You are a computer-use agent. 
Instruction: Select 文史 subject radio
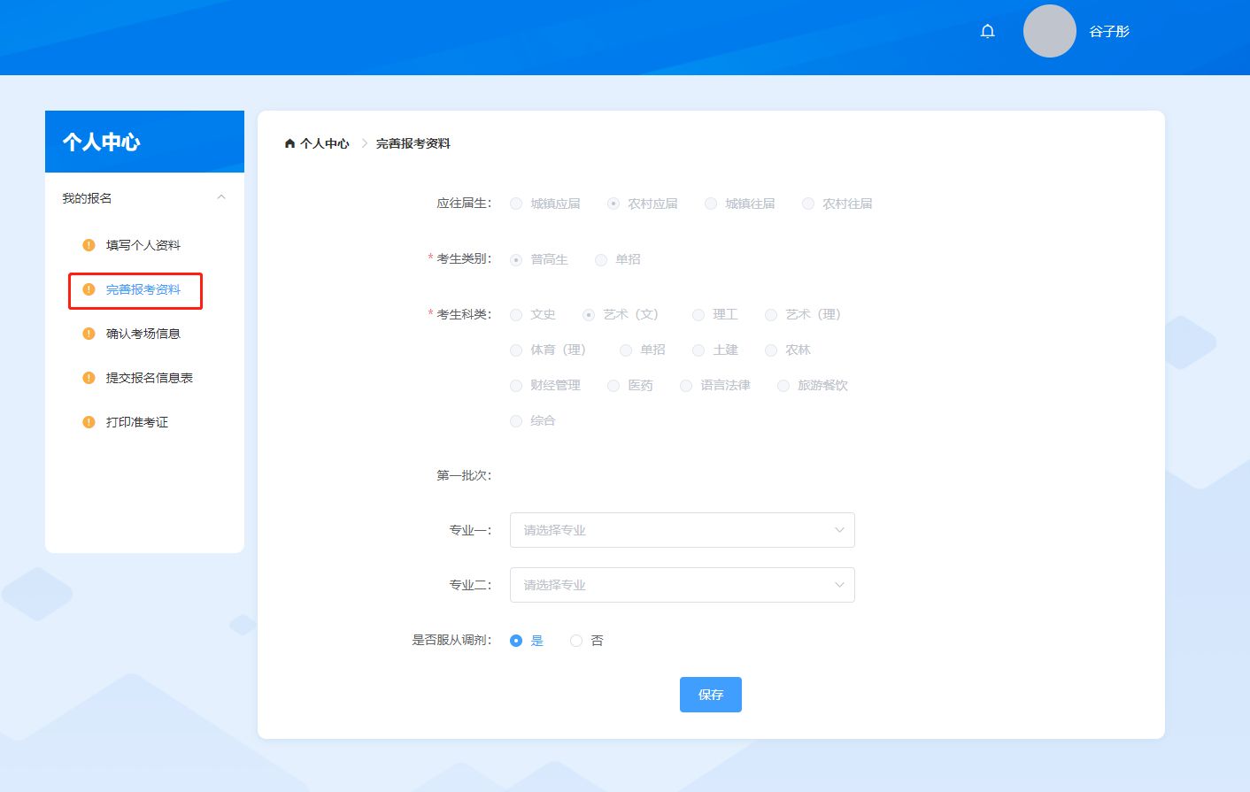click(533, 314)
